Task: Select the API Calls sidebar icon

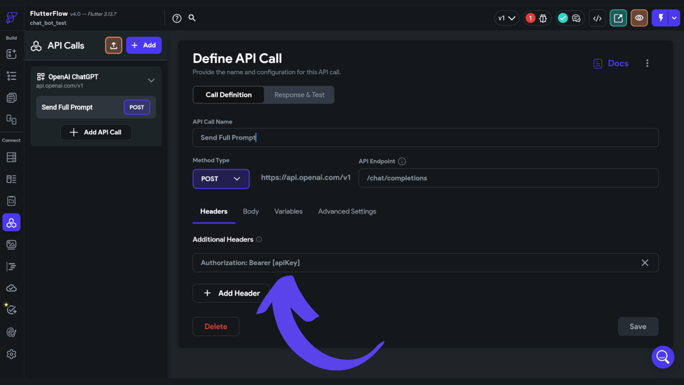Action: [x=11, y=223]
